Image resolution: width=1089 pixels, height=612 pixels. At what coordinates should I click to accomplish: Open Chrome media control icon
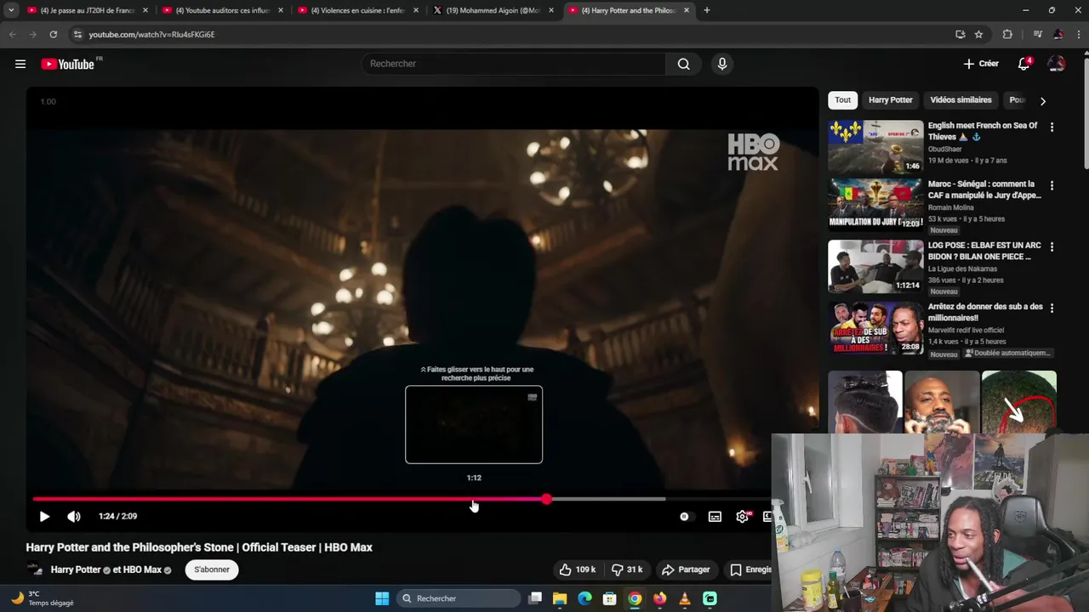(x=1037, y=34)
